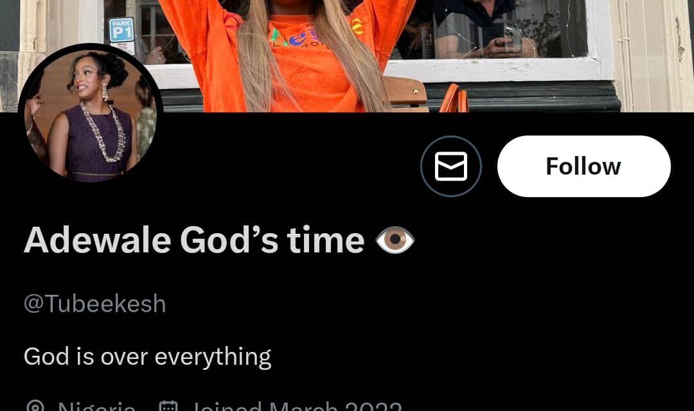Image resolution: width=694 pixels, height=411 pixels.
Task: Open direct message via envelope icon
Action: (x=450, y=166)
